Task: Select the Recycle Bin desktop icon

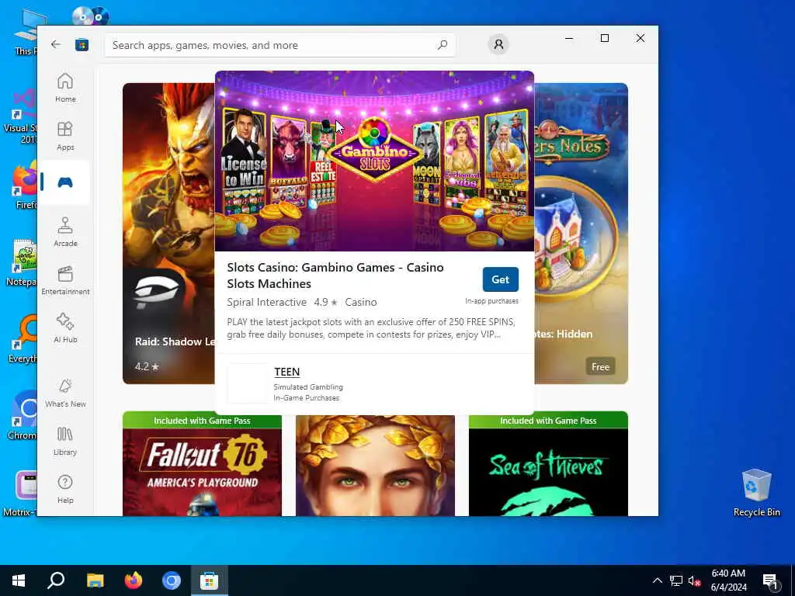Action: (x=756, y=492)
